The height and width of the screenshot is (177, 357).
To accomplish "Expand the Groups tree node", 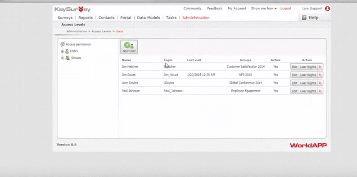I will 63,58.
